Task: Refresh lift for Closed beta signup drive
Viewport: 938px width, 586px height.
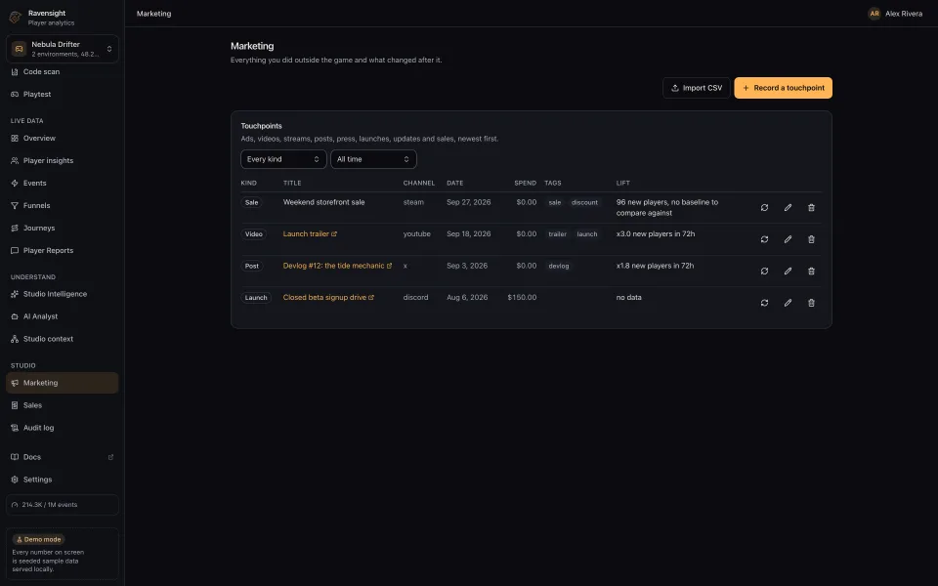Action: click(764, 303)
